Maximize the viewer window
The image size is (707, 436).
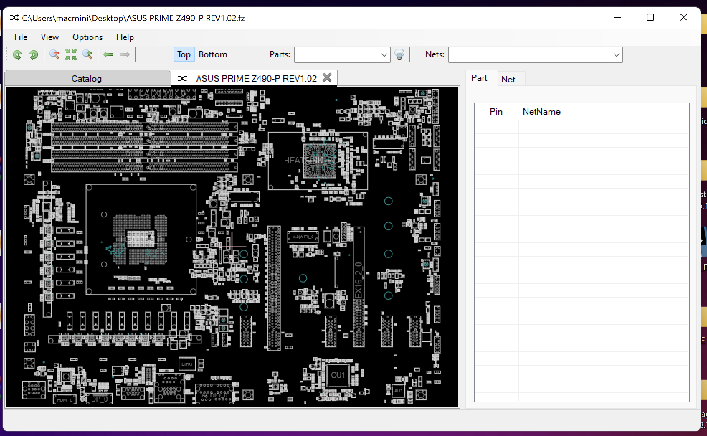(x=650, y=18)
